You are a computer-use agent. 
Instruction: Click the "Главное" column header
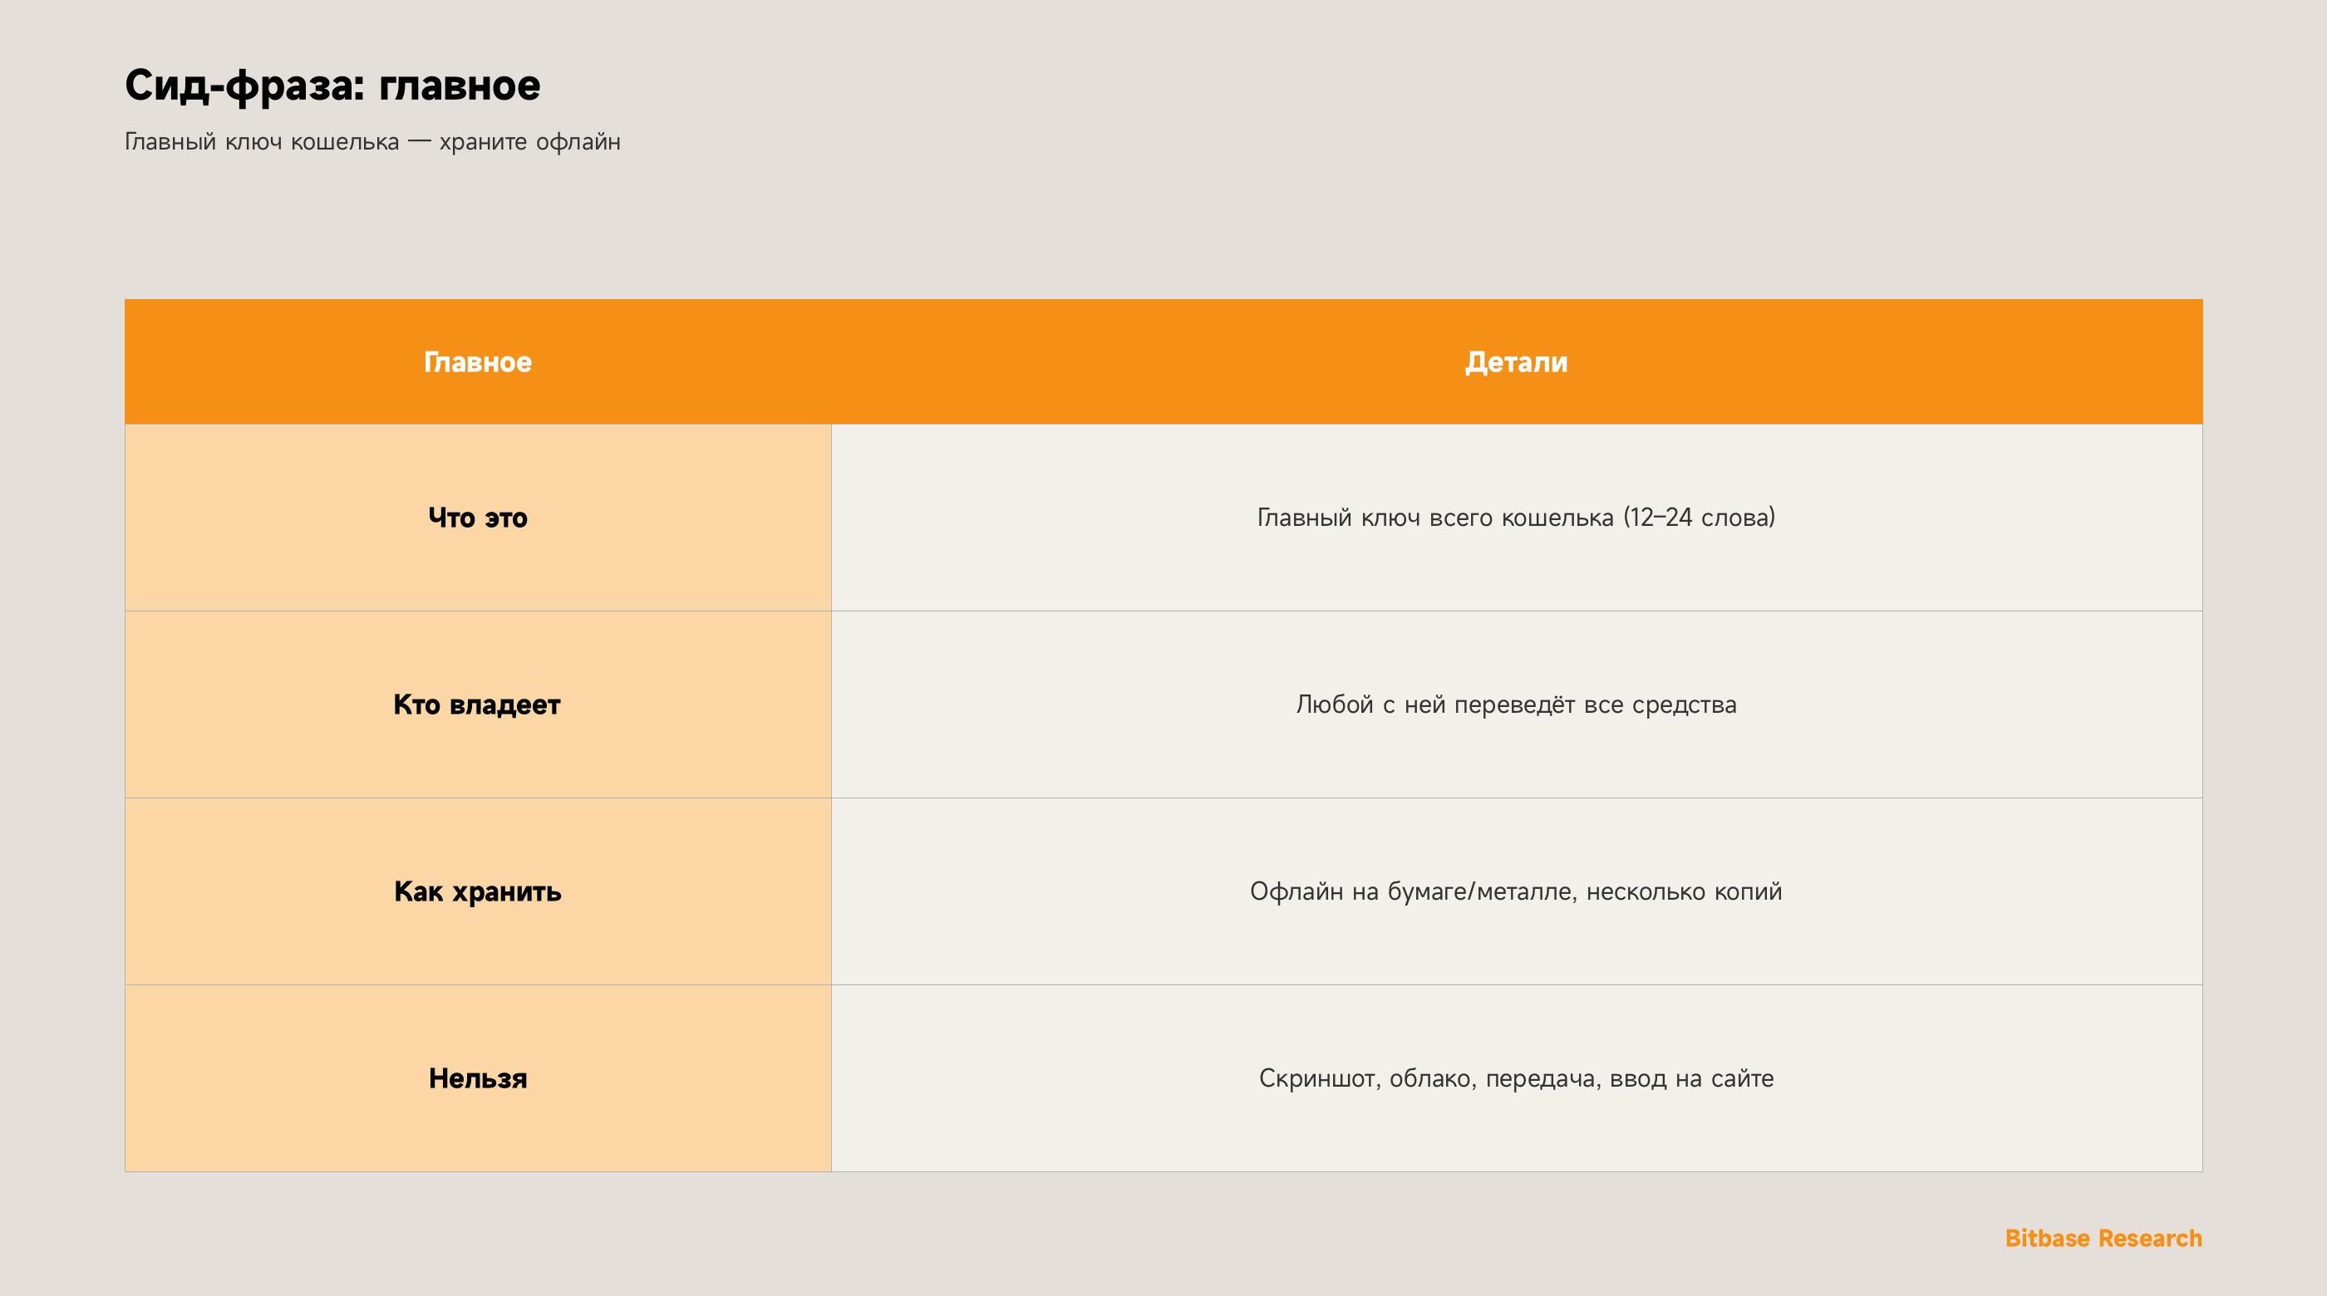[x=478, y=362]
